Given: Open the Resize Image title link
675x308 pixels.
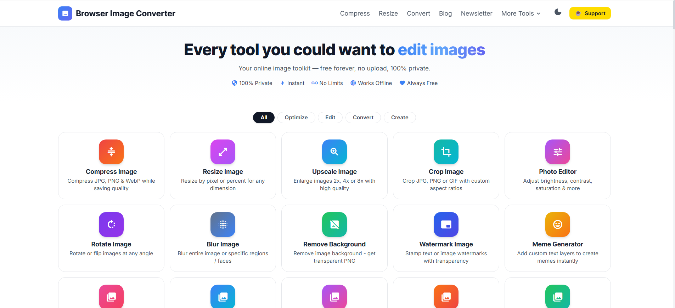Looking at the screenshot, I should pos(223,172).
